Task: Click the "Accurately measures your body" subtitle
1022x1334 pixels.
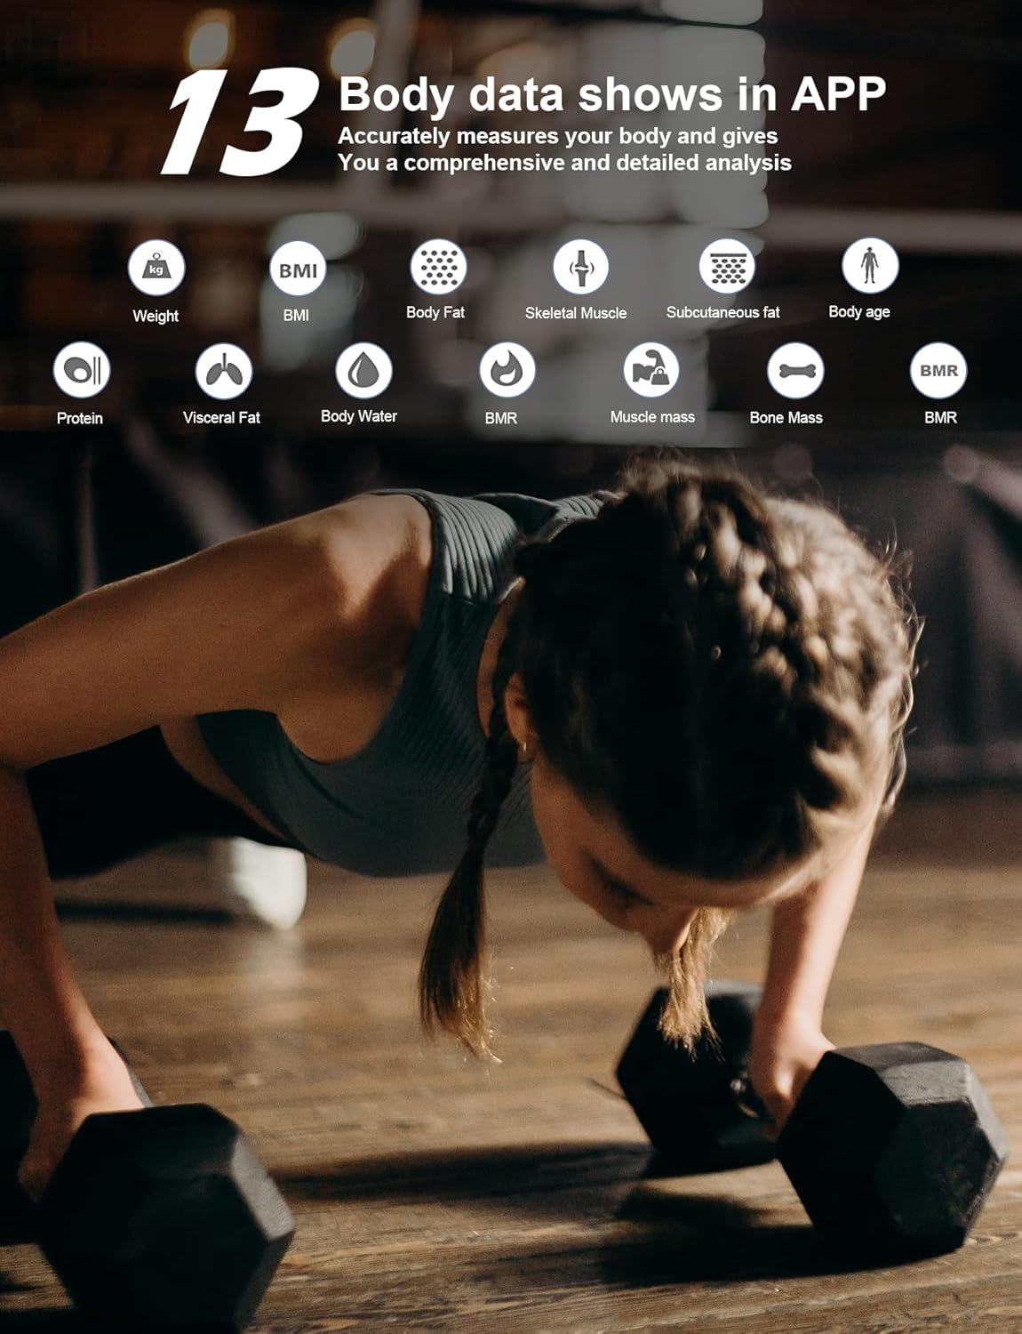Action: [558, 136]
